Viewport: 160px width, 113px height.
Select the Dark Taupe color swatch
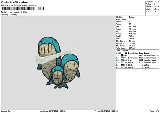(x=122, y=58)
